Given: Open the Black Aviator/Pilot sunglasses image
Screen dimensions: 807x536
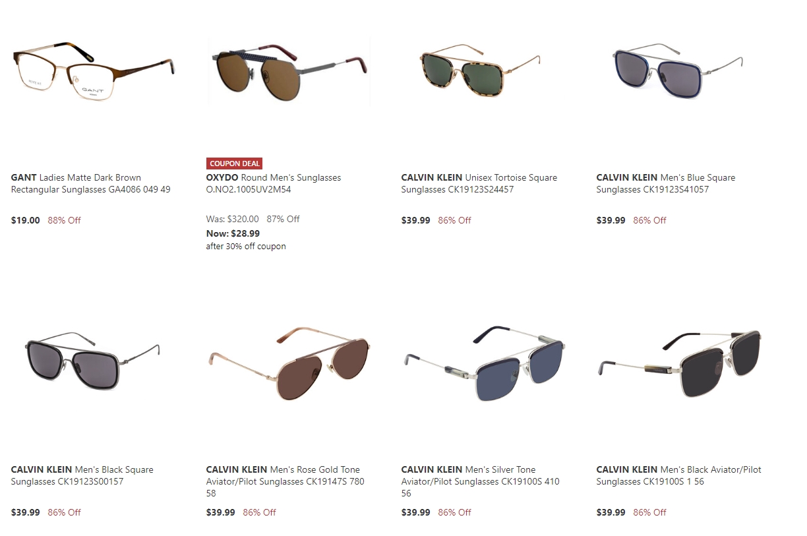Looking at the screenshot, I should tap(679, 363).
